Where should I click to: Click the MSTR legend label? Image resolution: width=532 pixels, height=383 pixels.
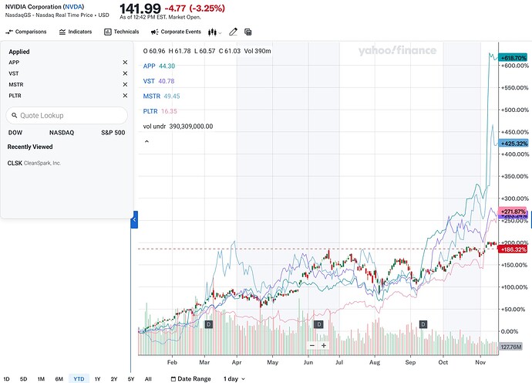[151, 97]
